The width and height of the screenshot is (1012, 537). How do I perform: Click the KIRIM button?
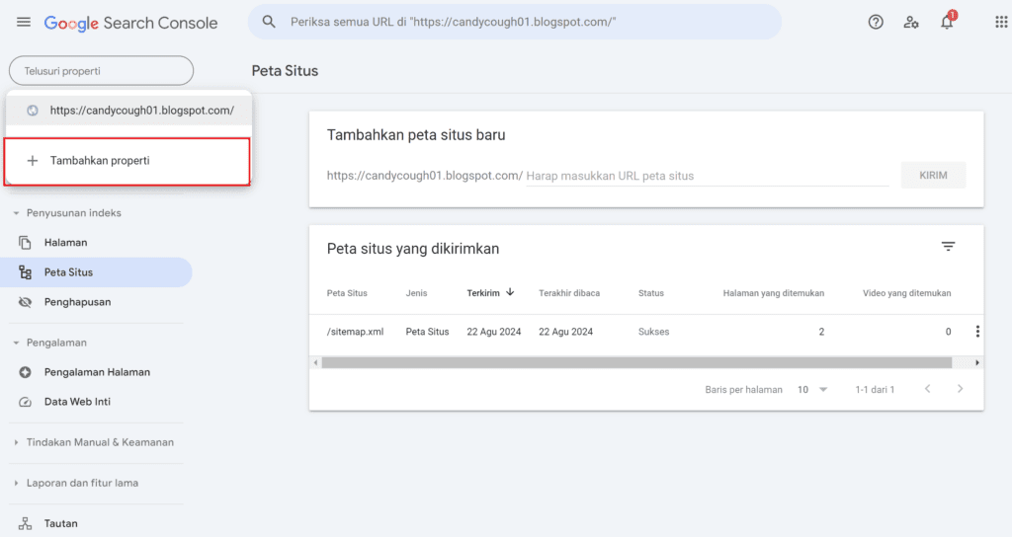coord(933,176)
